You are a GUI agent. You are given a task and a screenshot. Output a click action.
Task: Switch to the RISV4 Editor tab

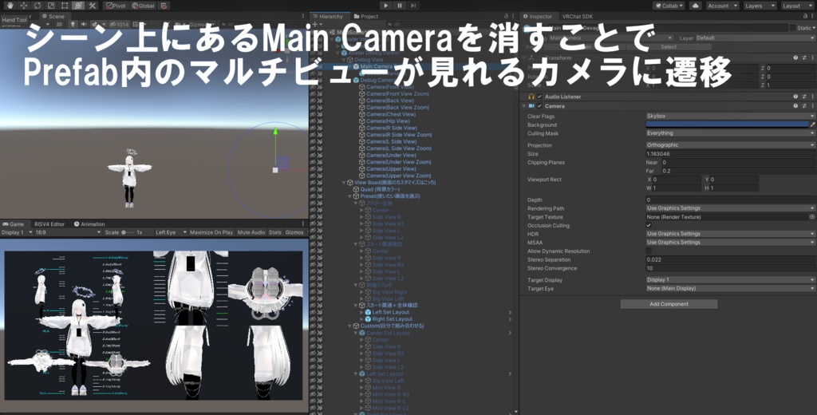pyautogui.click(x=49, y=224)
